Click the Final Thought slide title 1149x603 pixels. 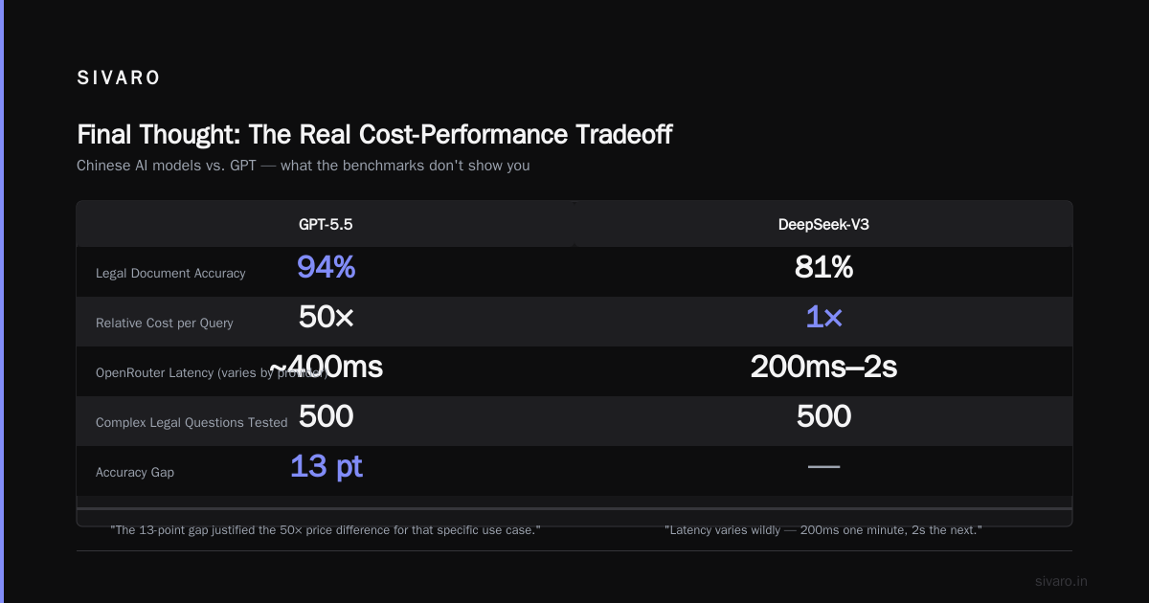[x=374, y=135]
